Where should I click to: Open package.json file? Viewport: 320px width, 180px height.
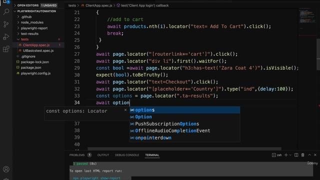31,67
